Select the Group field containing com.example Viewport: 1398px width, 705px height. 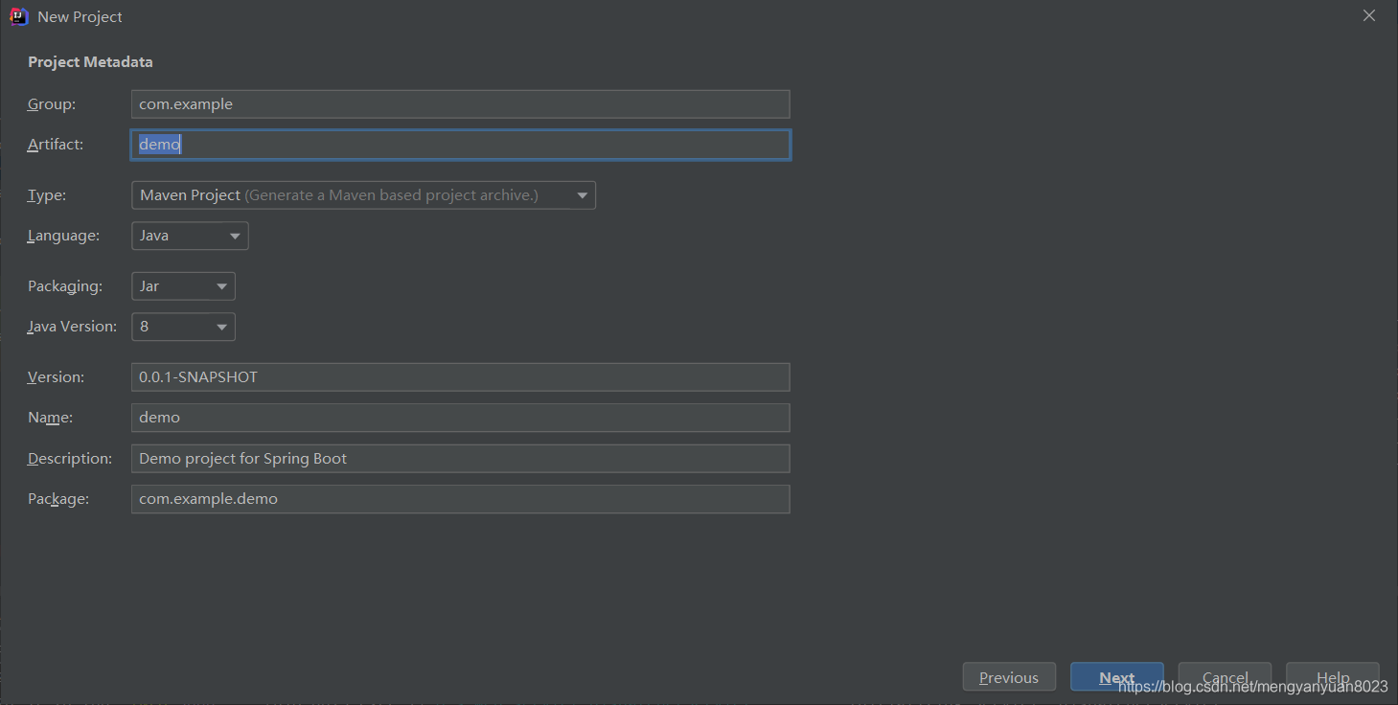point(460,103)
